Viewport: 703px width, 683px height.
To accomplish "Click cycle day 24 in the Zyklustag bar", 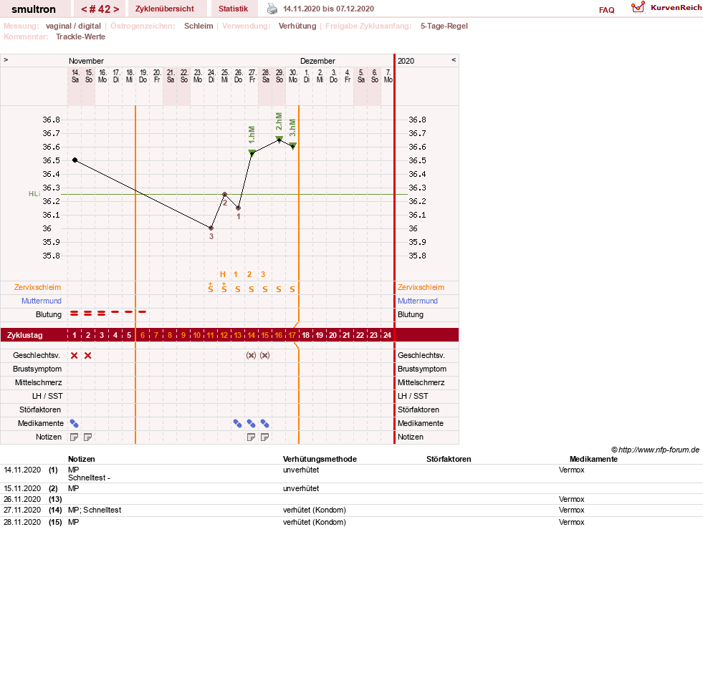I will (388, 335).
